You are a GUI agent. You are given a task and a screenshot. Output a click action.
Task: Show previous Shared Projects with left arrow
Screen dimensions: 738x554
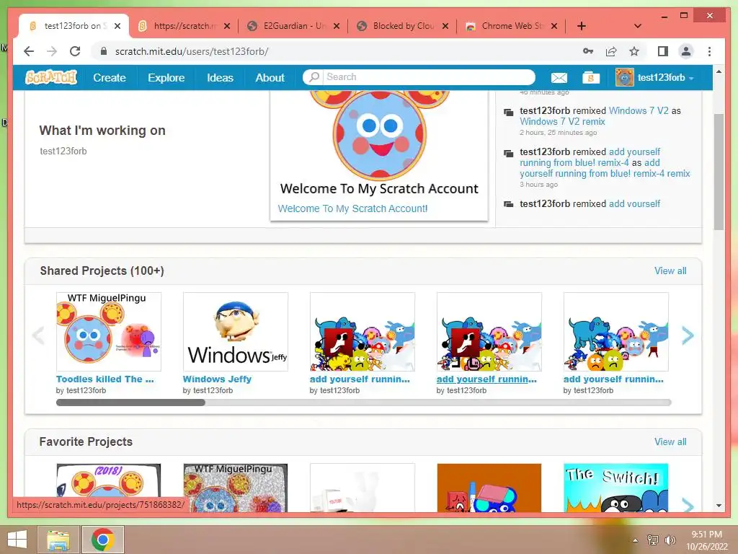pos(38,335)
